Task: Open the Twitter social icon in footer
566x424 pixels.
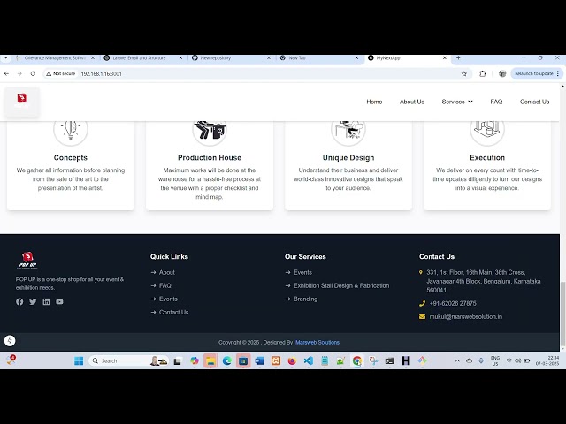Action: click(x=33, y=302)
